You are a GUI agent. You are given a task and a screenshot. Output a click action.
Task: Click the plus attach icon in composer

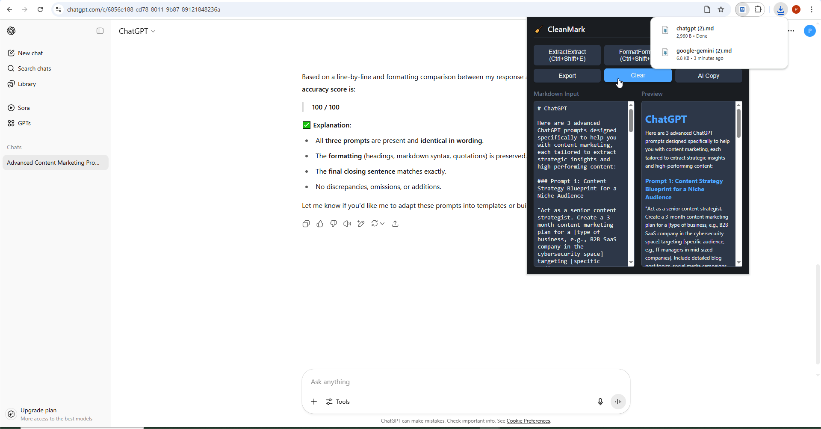pyautogui.click(x=314, y=402)
